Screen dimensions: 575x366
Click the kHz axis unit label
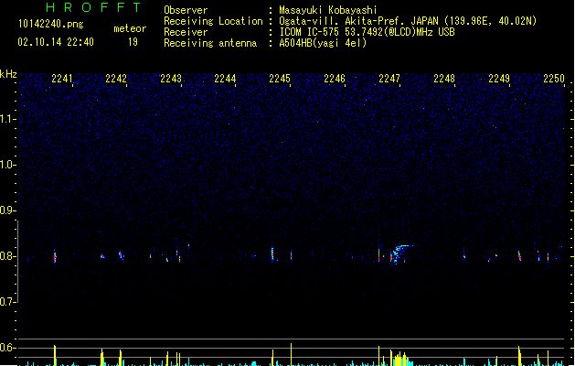click(8, 74)
